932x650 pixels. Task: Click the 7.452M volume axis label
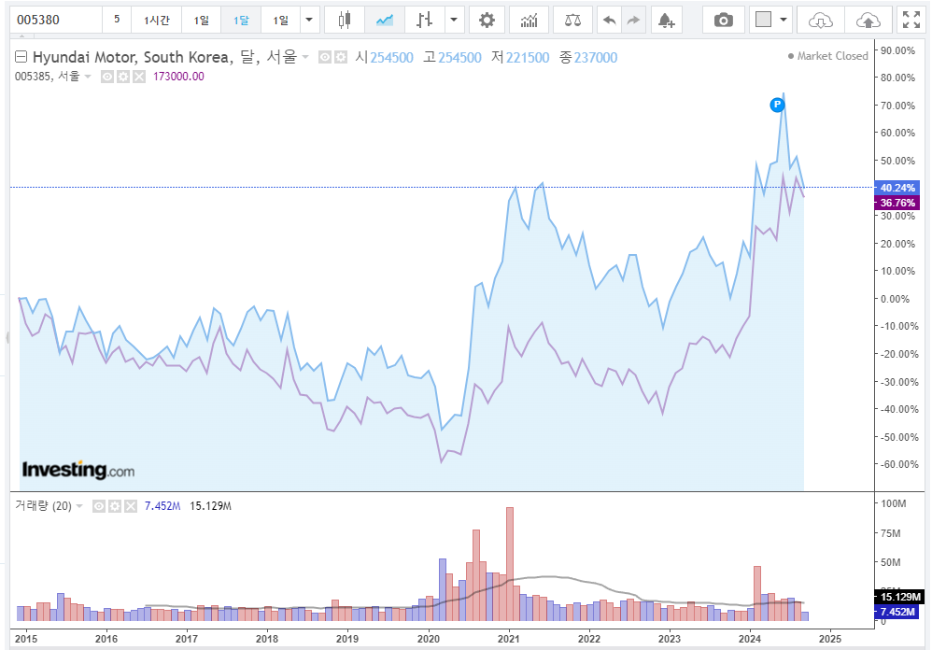[x=897, y=612]
